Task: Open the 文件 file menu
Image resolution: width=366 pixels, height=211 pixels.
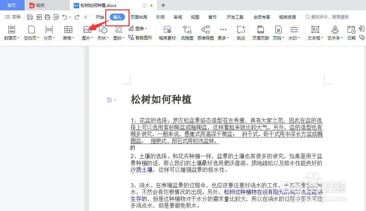Action: (x=16, y=17)
